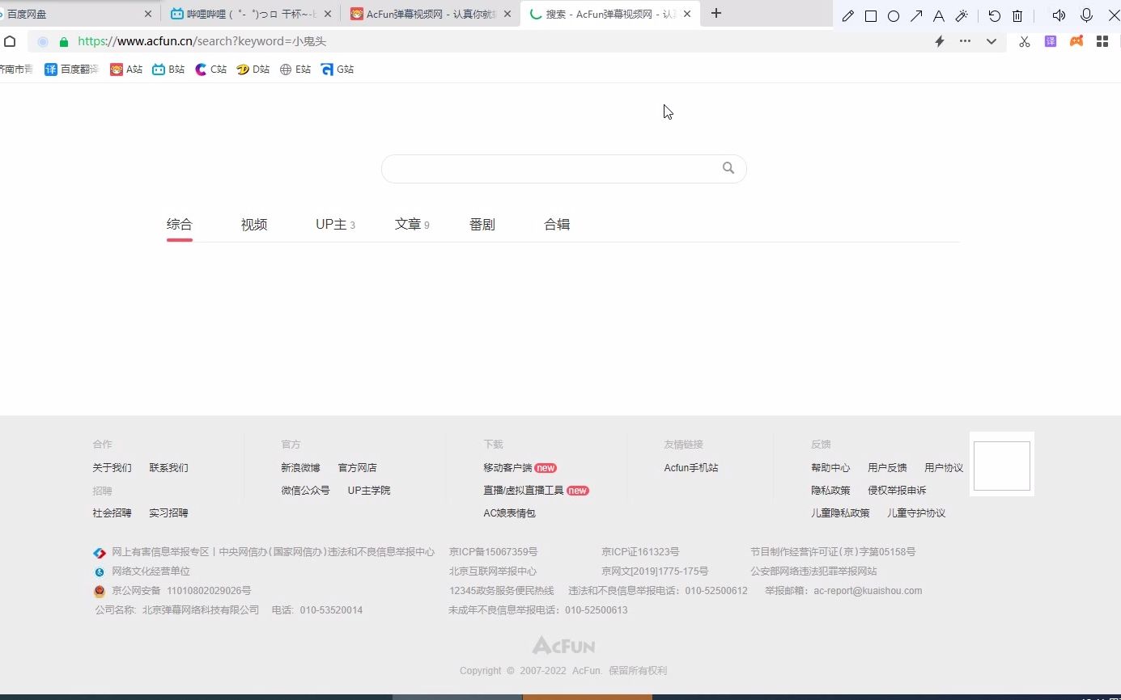The height and width of the screenshot is (700, 1121).
Task: Click the undo annotation icon
Action: pyautogui.click(x=995, y=16)
